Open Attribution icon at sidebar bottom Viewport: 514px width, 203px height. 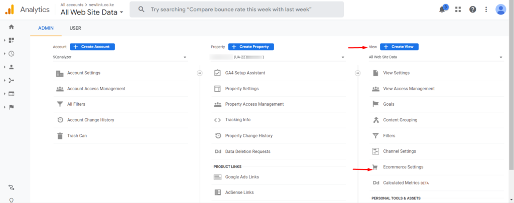pos(12,187)
